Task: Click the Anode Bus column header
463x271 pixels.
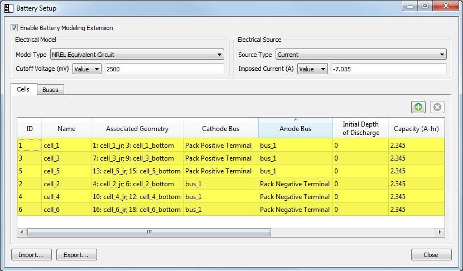Action: 295,129
